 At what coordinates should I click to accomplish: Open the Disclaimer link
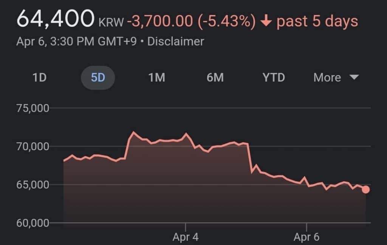[175, 41]
